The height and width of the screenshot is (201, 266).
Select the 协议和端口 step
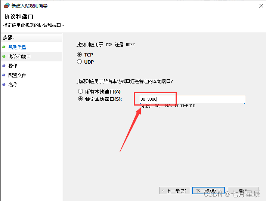19,57
